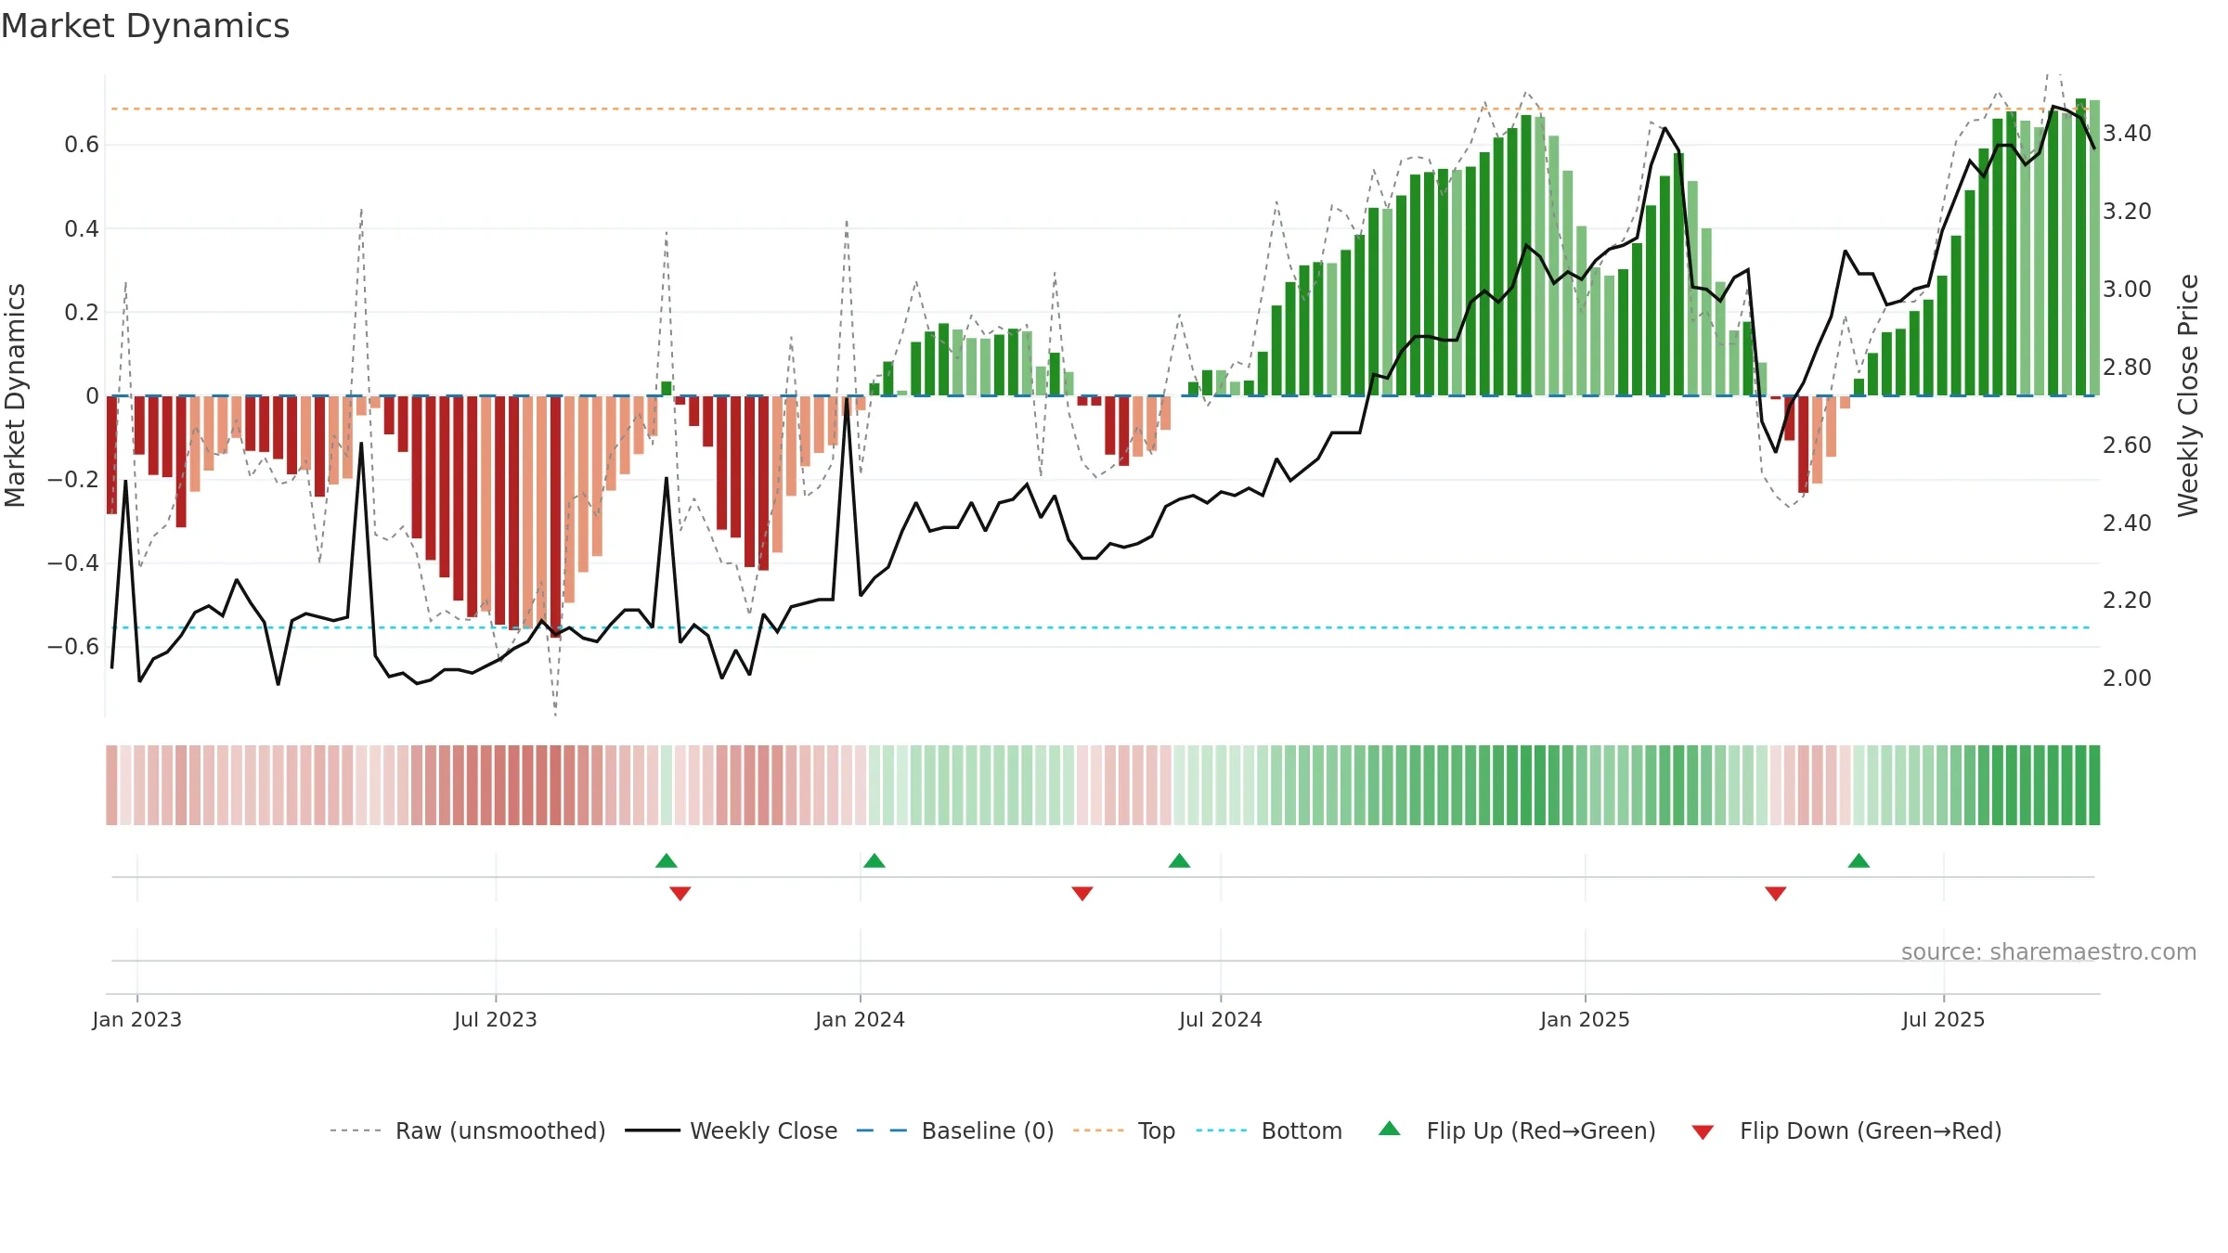Select the first red flip-down marker in late 2023

tap(680, 893)
